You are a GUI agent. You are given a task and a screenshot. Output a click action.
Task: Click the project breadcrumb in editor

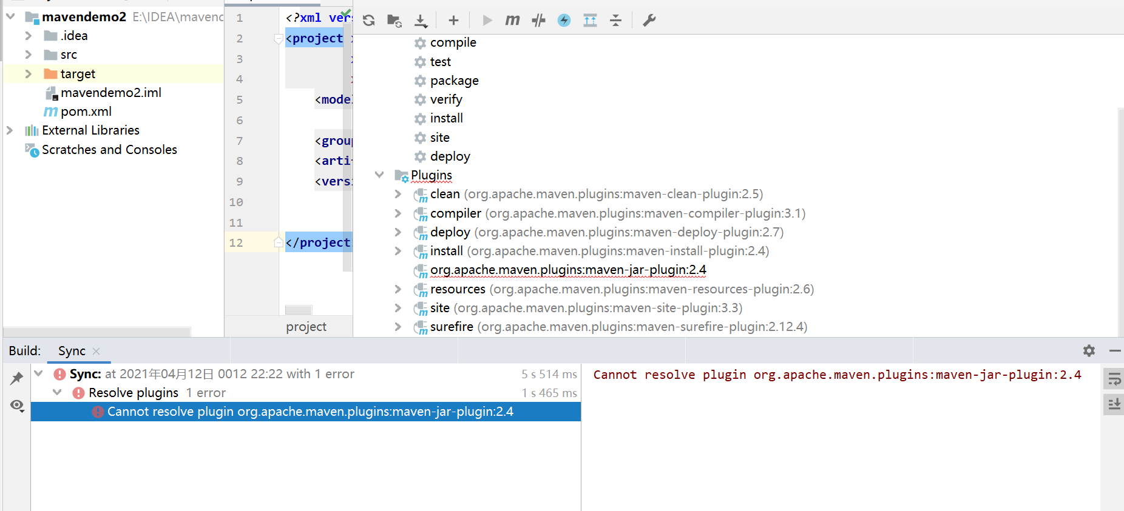(x=306, y=327)
